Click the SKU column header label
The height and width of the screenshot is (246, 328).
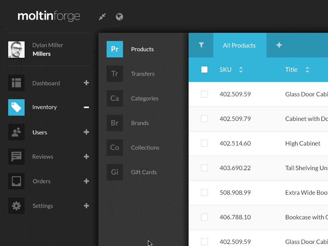[x=225, y=70]
